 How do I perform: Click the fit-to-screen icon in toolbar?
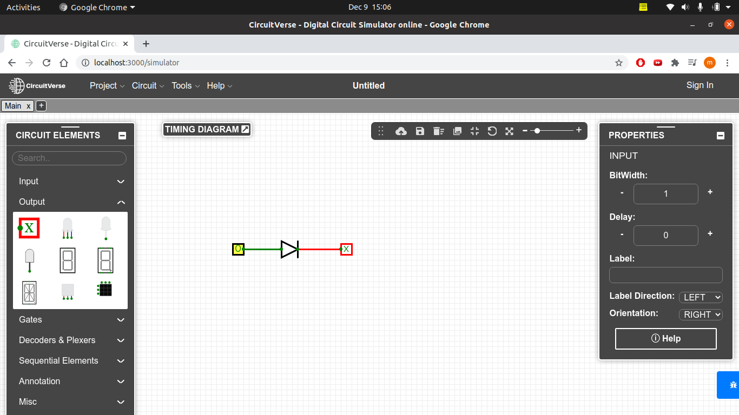pyautogui.click(x=474, y=131)
